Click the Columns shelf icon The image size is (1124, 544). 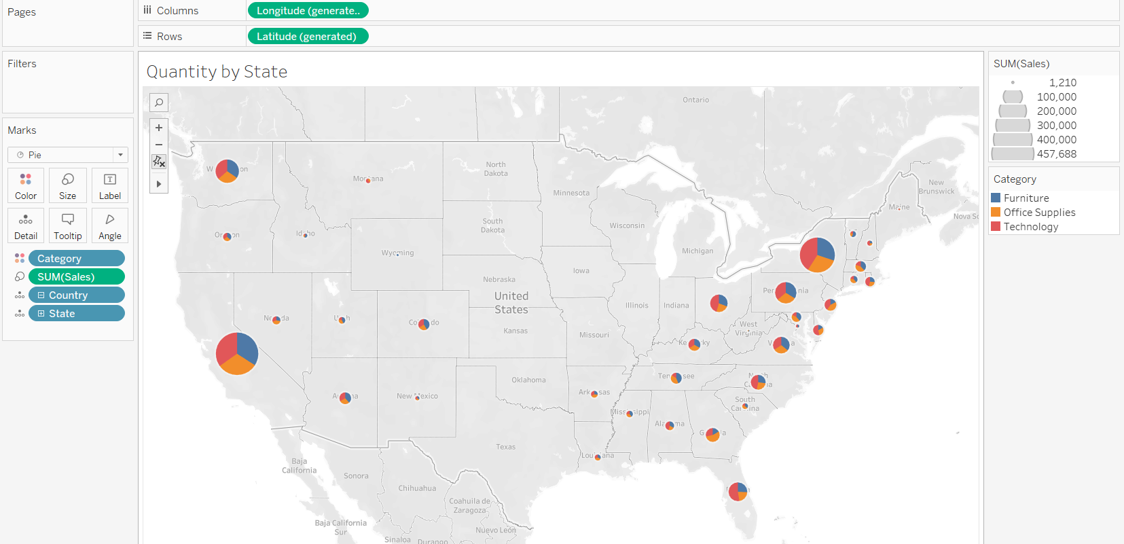147,10
